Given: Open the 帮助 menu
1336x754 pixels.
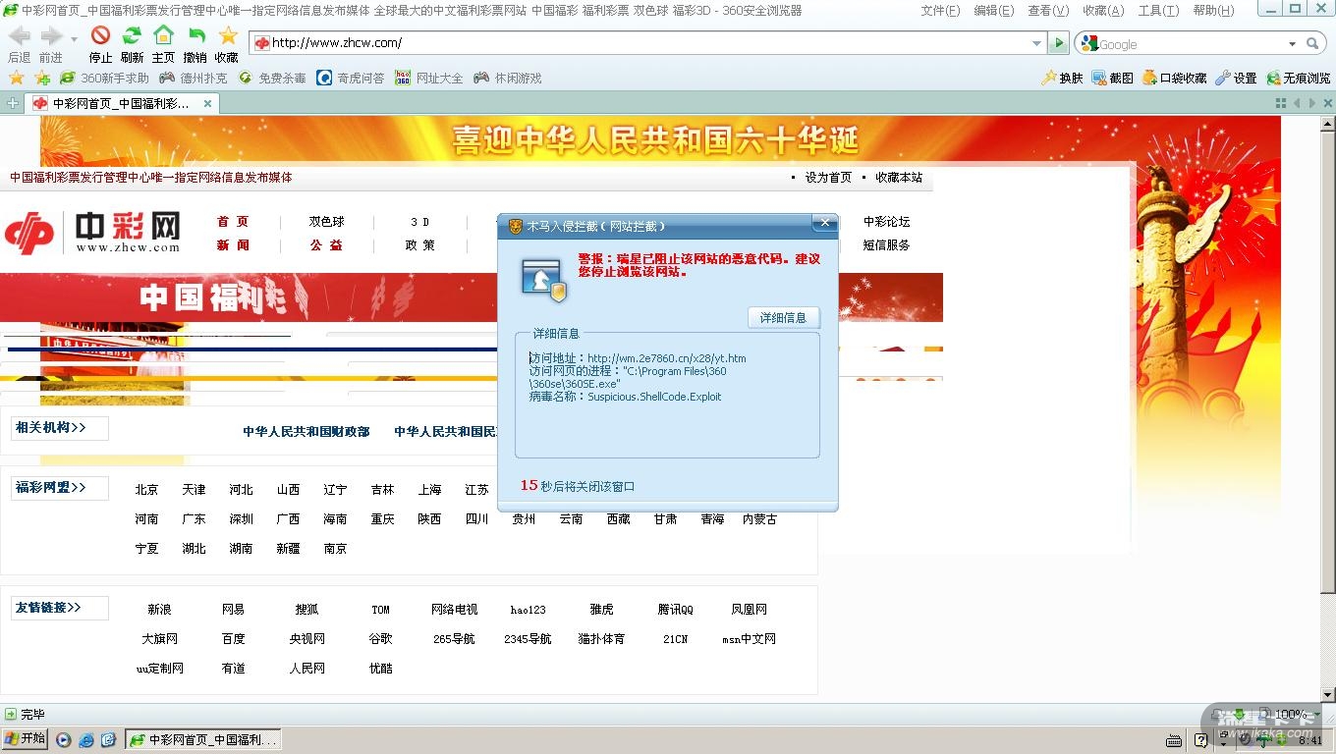Looking at the screenshot, I should click(1213, 11).
